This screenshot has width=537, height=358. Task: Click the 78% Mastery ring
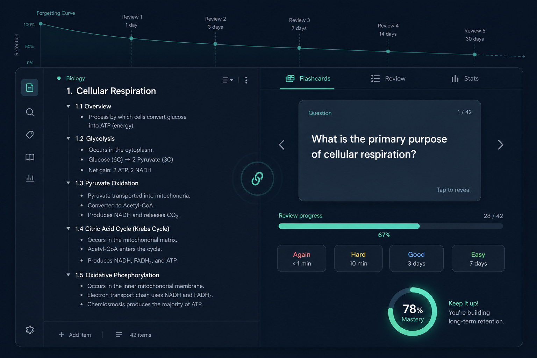click(413, 312)
